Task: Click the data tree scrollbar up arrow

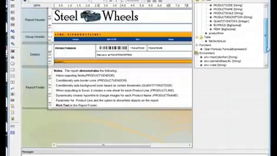Action: pos(266,6)
